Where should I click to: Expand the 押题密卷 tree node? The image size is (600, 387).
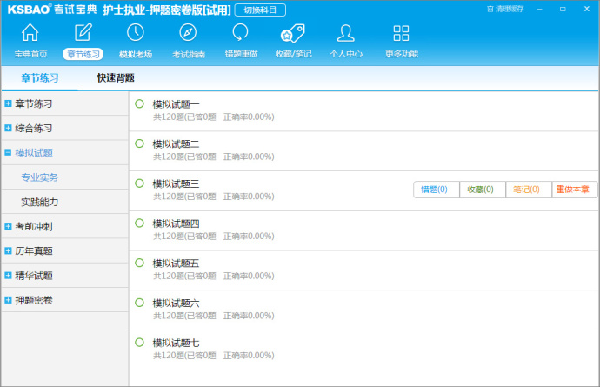(x=8, y=300)
